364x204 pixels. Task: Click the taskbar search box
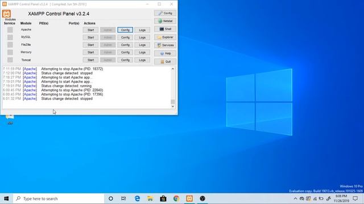coord(59,198)
